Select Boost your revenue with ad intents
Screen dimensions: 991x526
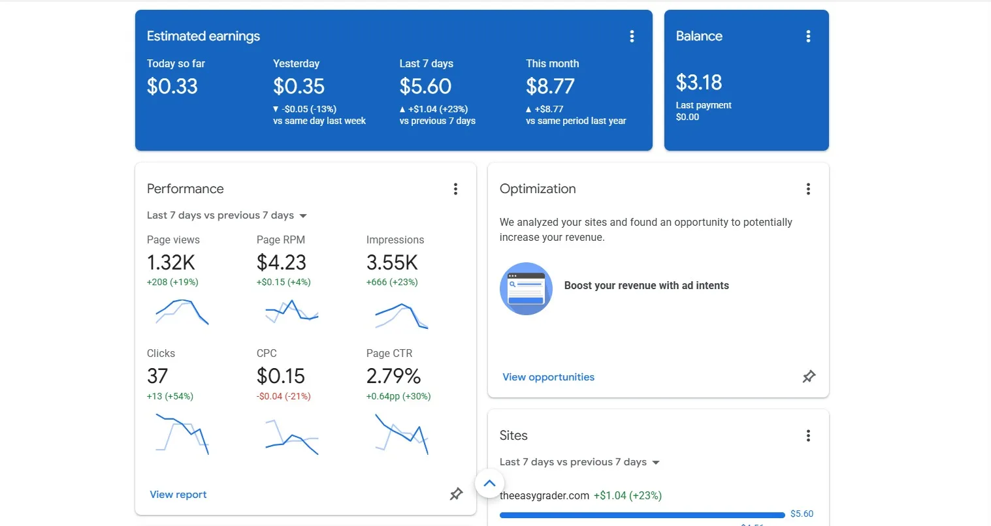coord(647,286)
